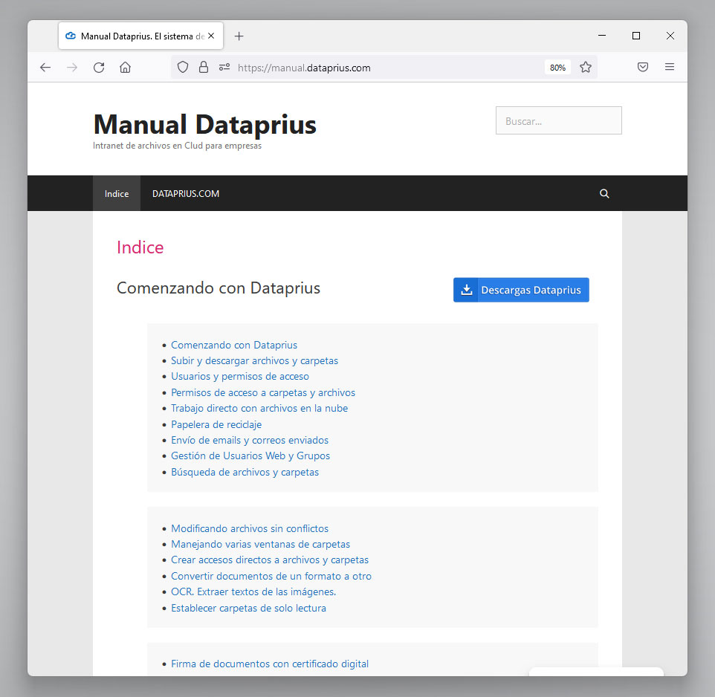Open the Indice menu item
715x697 pixels.
[x=117, y=193]
